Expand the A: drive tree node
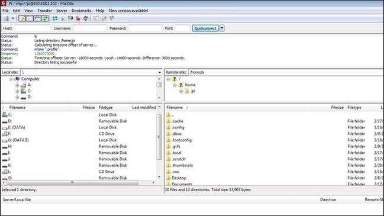The height and width of the screenshot is (216, 384). [17, 85]
